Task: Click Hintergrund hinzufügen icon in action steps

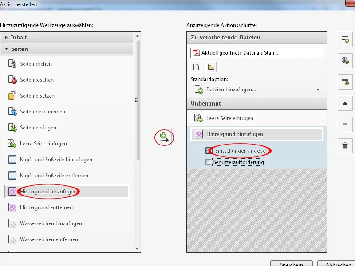Action: click(x=198, y=134)
